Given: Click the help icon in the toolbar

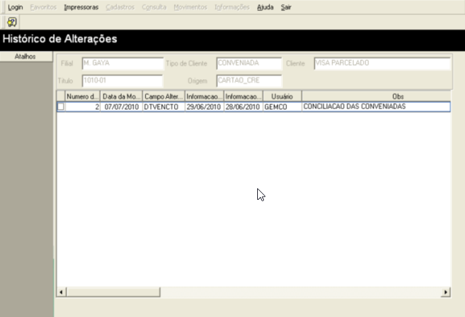Looking at the screenshot, I should tap(12, 22).
